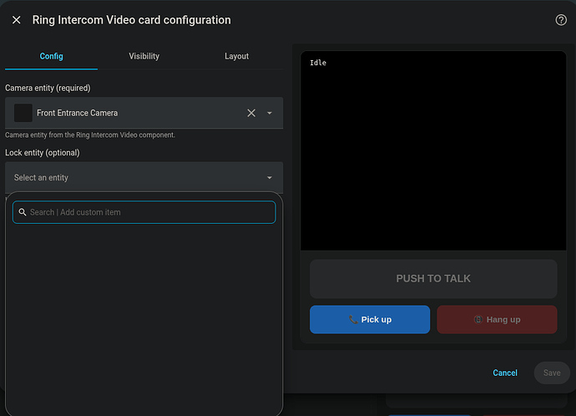Image resolution: width=576 pixels, height=416 pixels.
Task: Click the Hang up button
Action: click(x=497, y=319)
